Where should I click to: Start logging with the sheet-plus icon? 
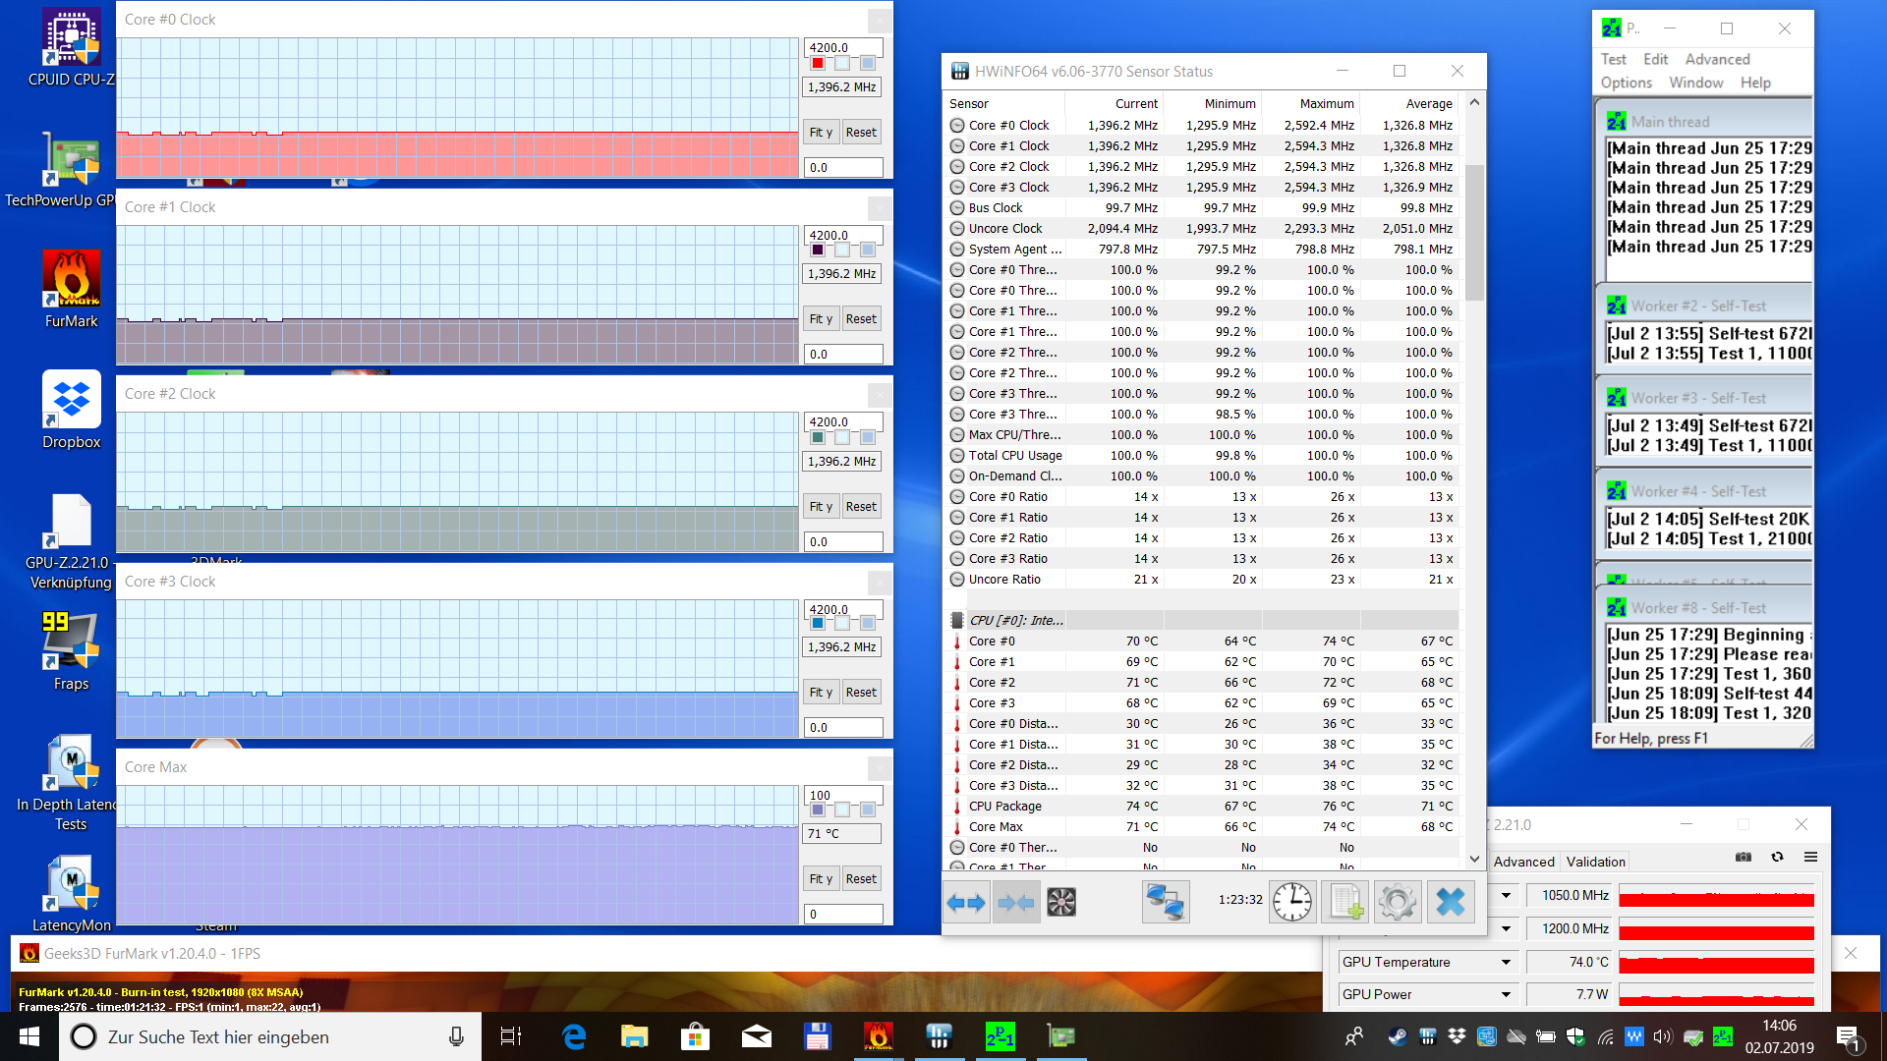point(1344,902)
